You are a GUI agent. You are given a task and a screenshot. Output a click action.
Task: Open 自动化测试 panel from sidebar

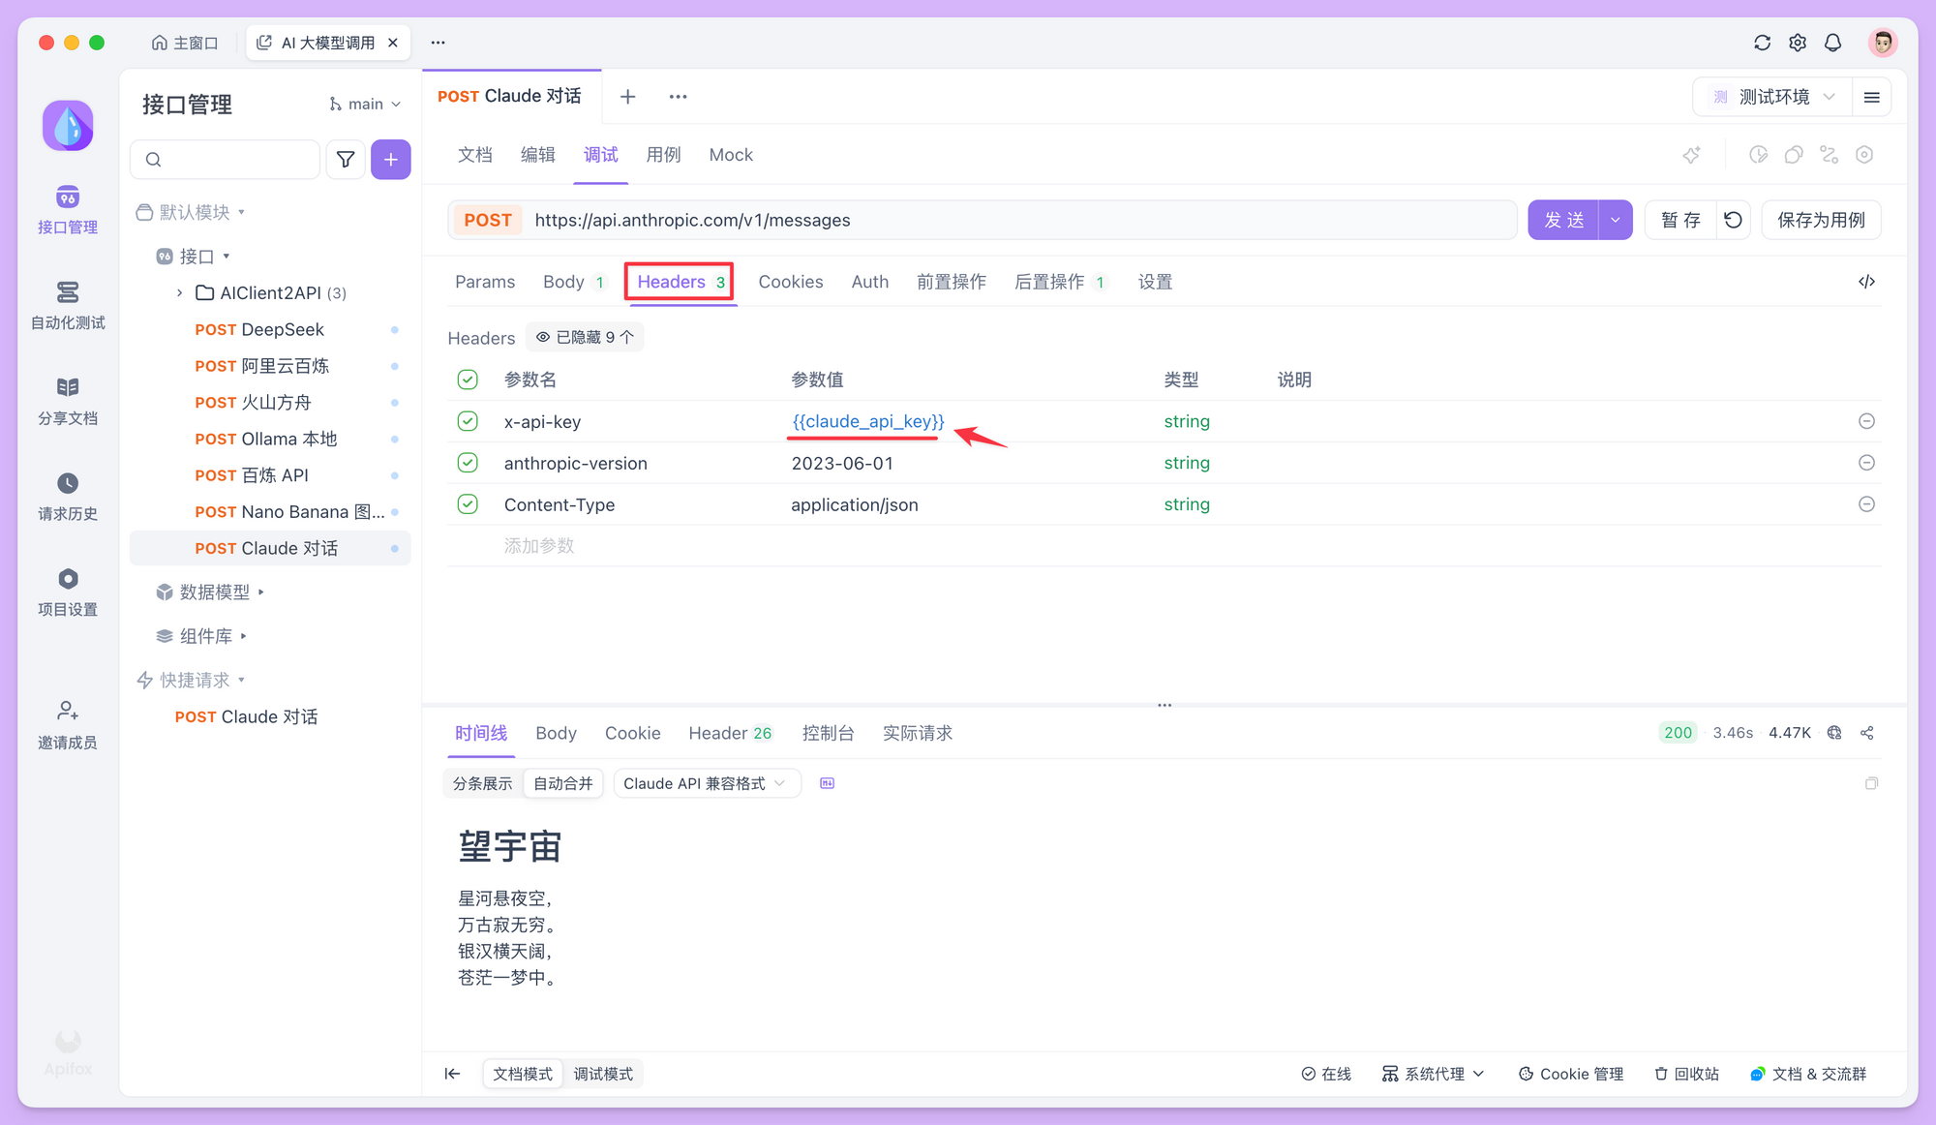click(67, 306)
